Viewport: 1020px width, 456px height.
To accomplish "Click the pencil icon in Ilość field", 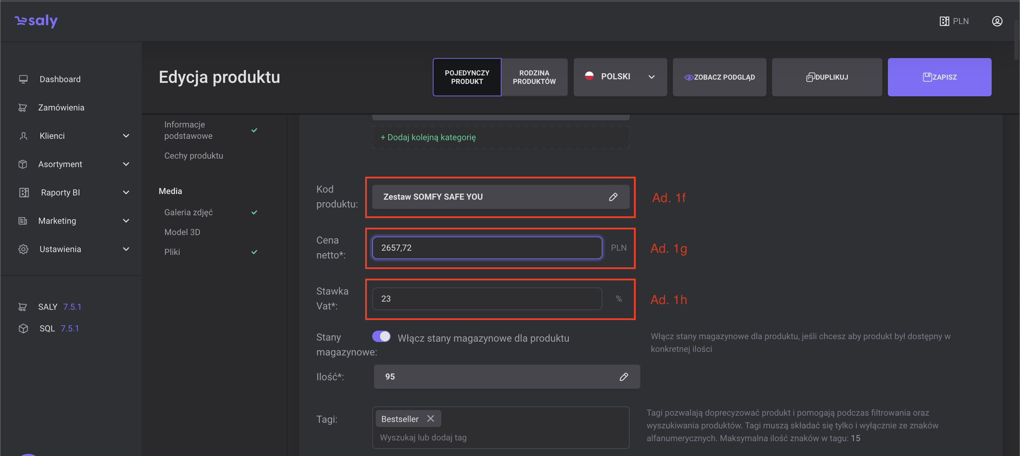I will pyautogui.click(x=624, y=376).
